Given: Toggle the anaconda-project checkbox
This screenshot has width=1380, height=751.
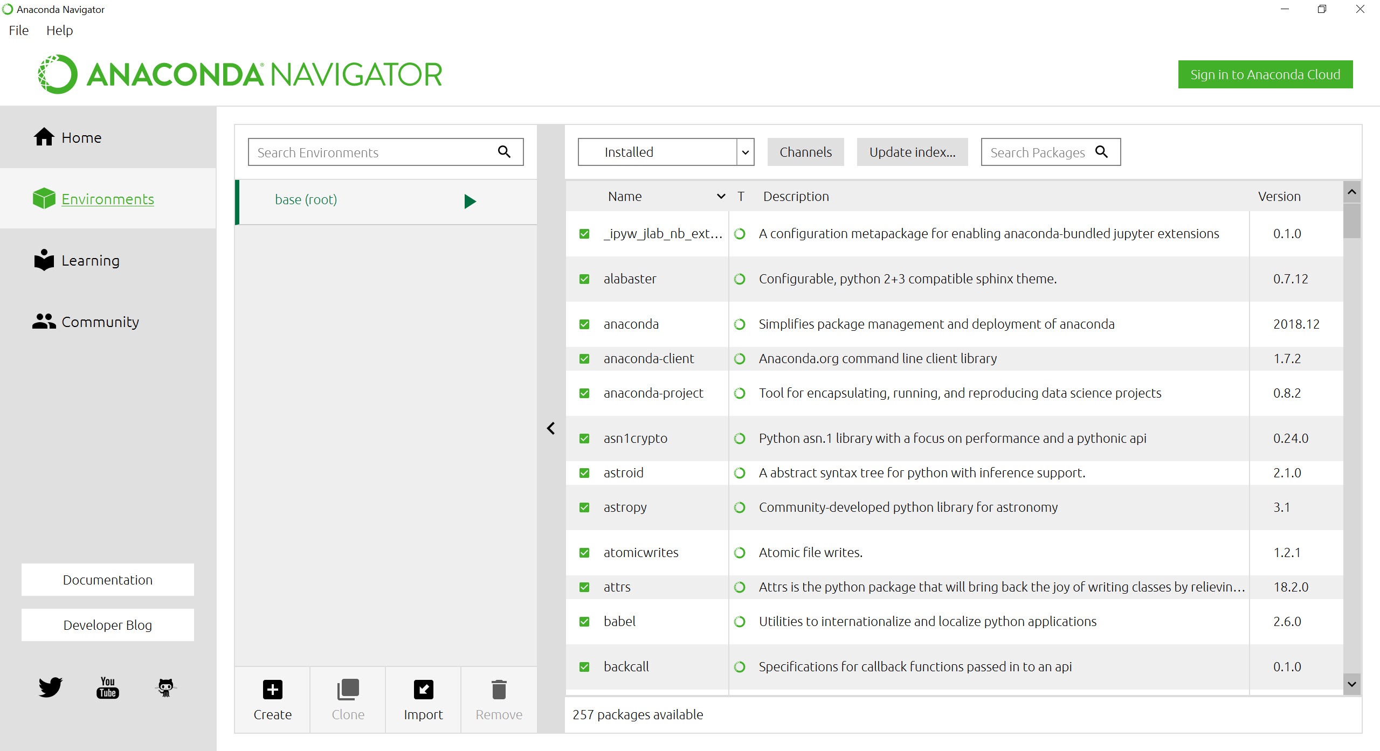Looking at the screenshot, I should click(x=584, y=393).
